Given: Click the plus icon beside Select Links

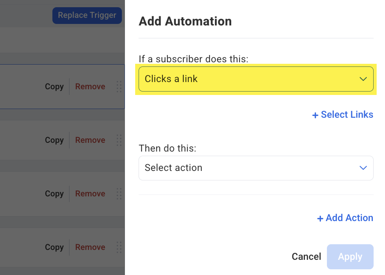Looking at the screenshot, I should click(315, 115).
